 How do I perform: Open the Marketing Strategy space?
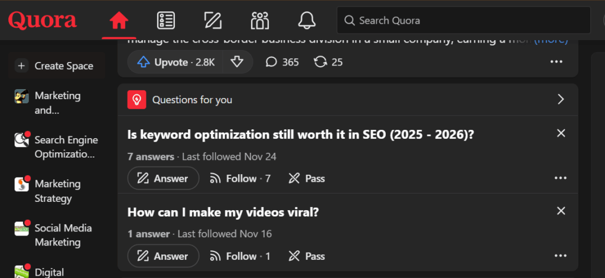coord(57,191)
